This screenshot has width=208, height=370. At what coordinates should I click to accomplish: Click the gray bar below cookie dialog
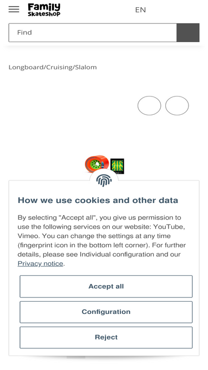point(76,357)
